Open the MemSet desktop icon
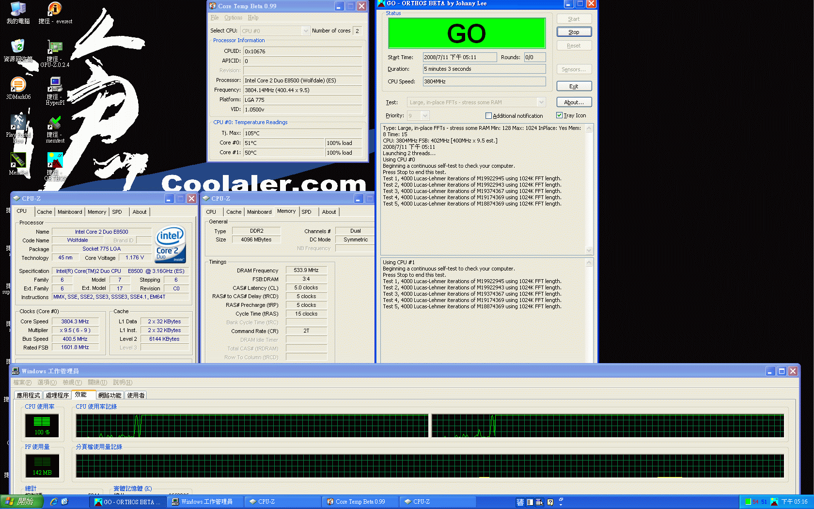Screen dimensions: 814x509 point(18,160)
